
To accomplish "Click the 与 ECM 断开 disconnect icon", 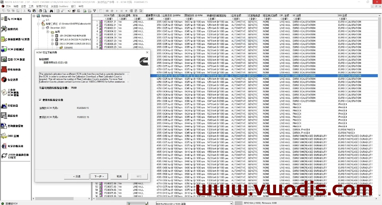I will click(4, 19).
